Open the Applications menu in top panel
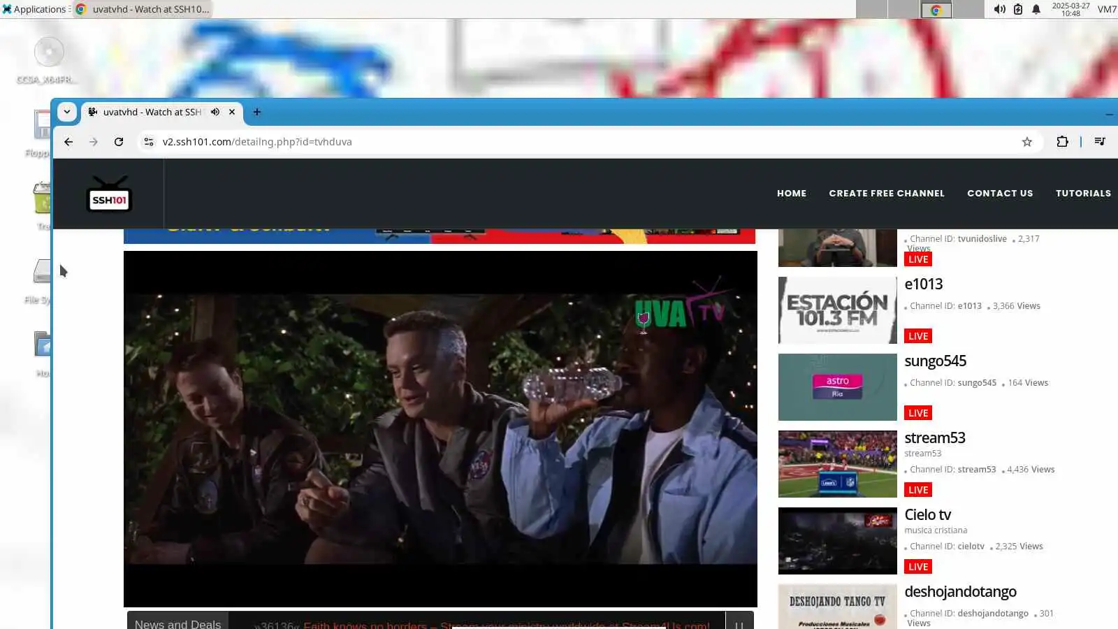Image resolution: width=1118 pixels, height=629 pixels. point(35,9)
